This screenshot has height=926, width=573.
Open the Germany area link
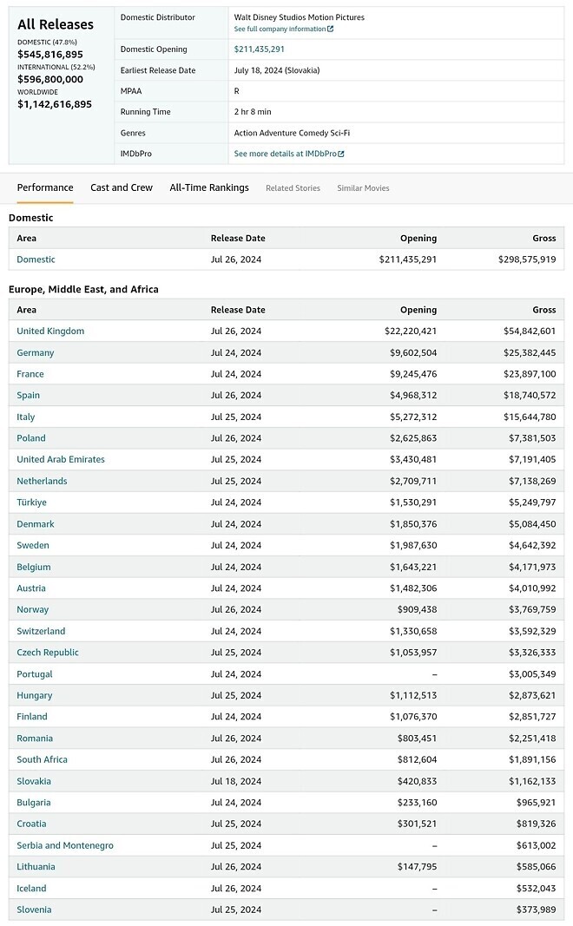pyautogui.click(x=36, y=352)
